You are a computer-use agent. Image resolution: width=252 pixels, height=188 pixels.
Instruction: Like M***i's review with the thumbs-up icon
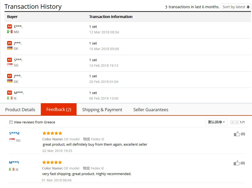click(237, 163)
